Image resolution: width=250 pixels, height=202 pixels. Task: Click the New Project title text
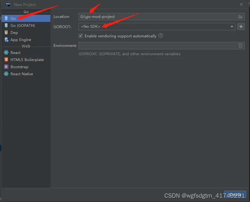[x=25, y=5]
